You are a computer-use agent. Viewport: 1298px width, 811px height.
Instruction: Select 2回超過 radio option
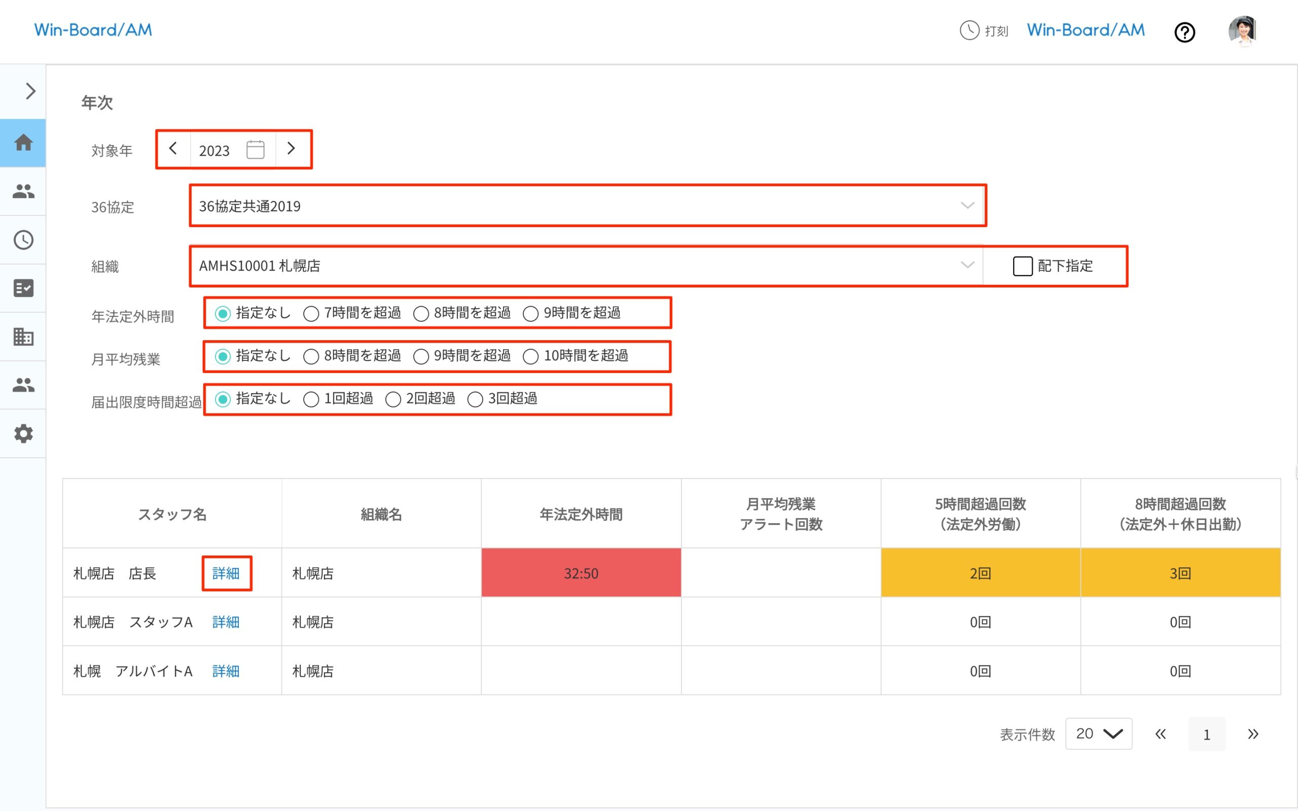tap(393, 399)
